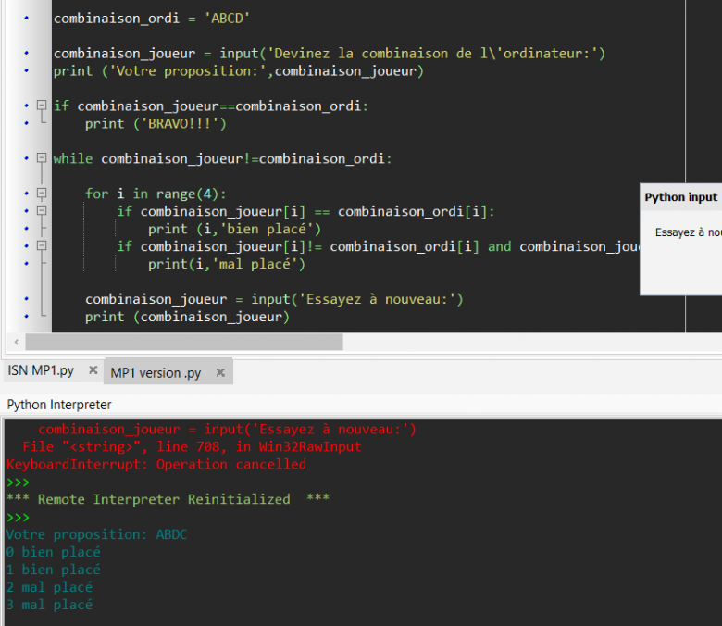Click the gutter dot beside the while line
The height and width of the screenshot is (626, 722).
[25, 159]
